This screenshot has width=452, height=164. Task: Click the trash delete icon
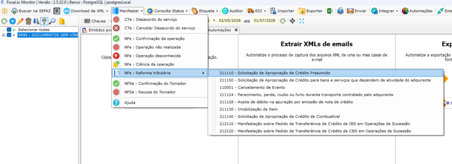click(28, 21)
